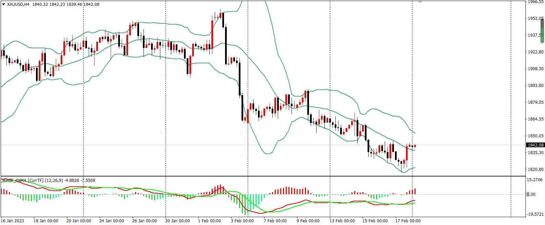Click the 17 Feb 00:00 date label

pos(408,221)
